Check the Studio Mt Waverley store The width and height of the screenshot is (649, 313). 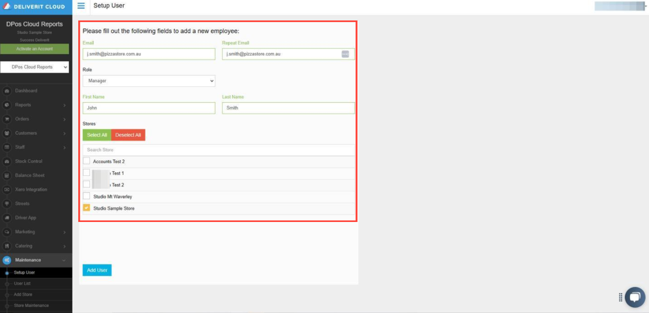click(86, 196)
